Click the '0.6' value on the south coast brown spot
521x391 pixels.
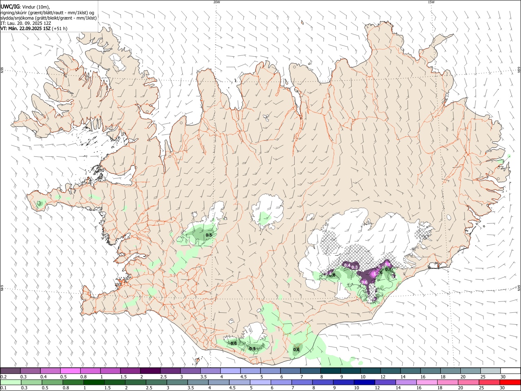tap(296, 349)
